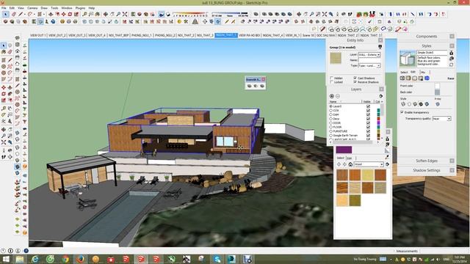Screen dimensions: 470x264
Task: Click the Back color swatch in Styles
Action: coord(437,92)
